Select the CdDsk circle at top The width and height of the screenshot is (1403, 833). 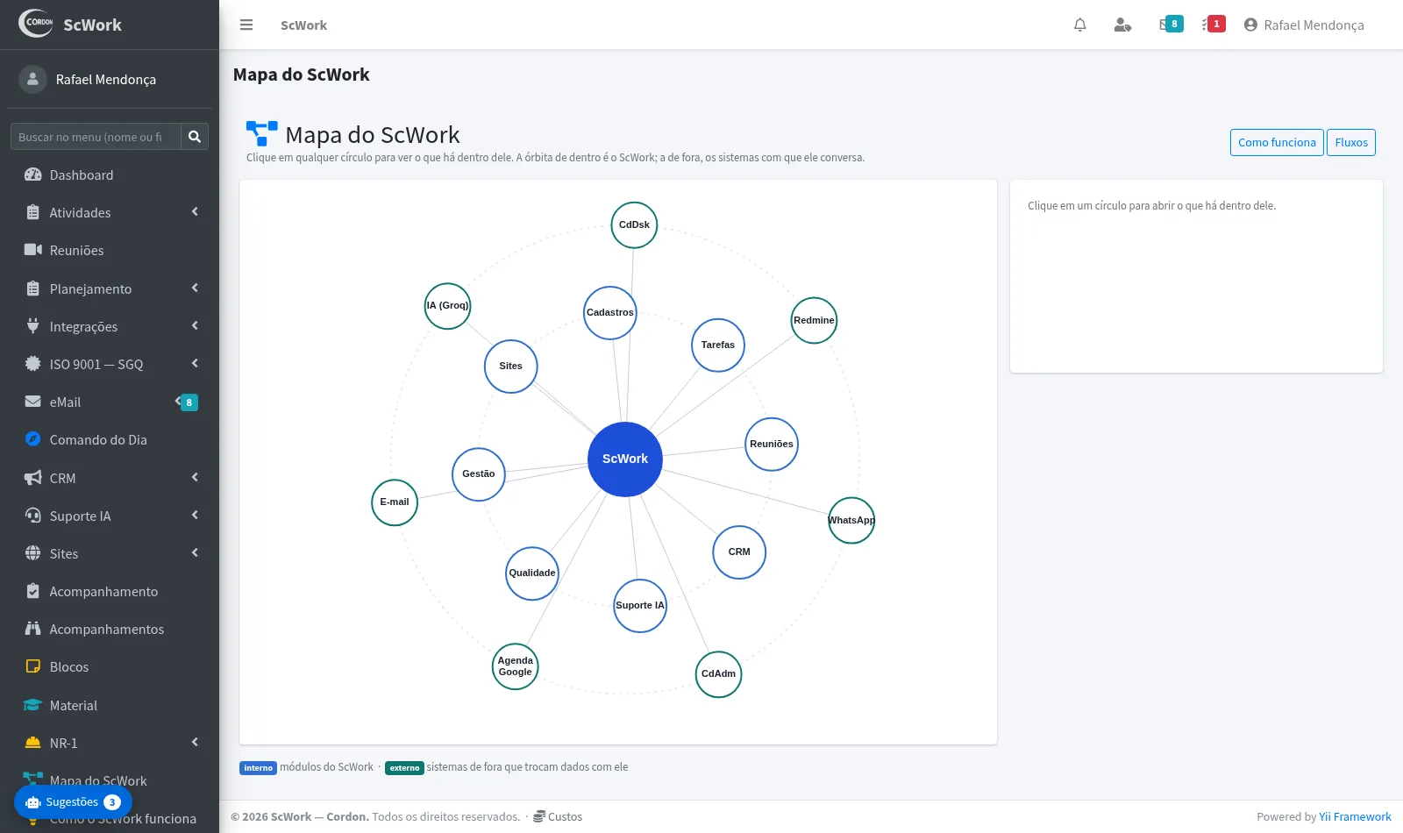[x=634, y=225]
